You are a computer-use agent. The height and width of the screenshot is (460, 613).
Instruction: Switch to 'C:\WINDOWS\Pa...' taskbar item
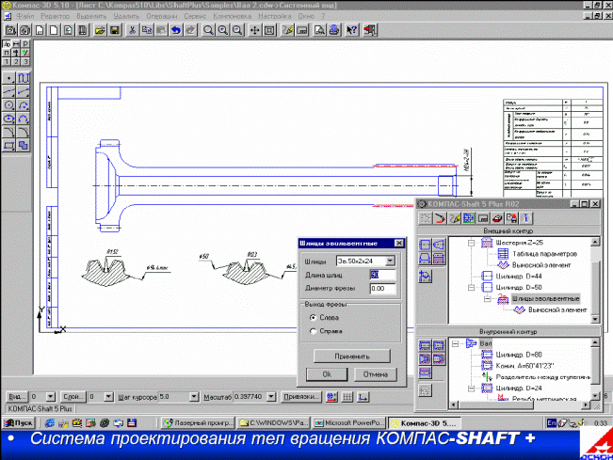(274, 423)
